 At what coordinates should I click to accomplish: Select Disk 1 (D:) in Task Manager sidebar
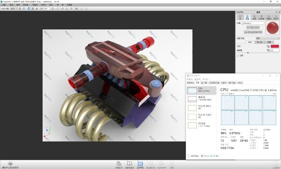pyautogui.click(x=201, y=116)
